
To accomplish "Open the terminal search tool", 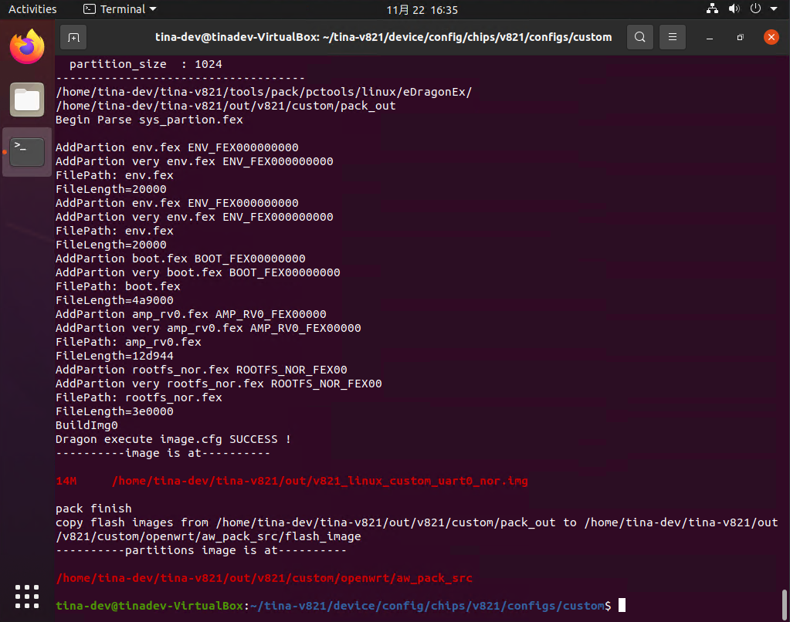I will (640, 37).
